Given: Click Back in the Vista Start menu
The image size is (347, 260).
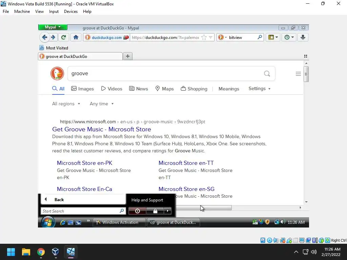Looking at the screenshot, I should [83, 199].
